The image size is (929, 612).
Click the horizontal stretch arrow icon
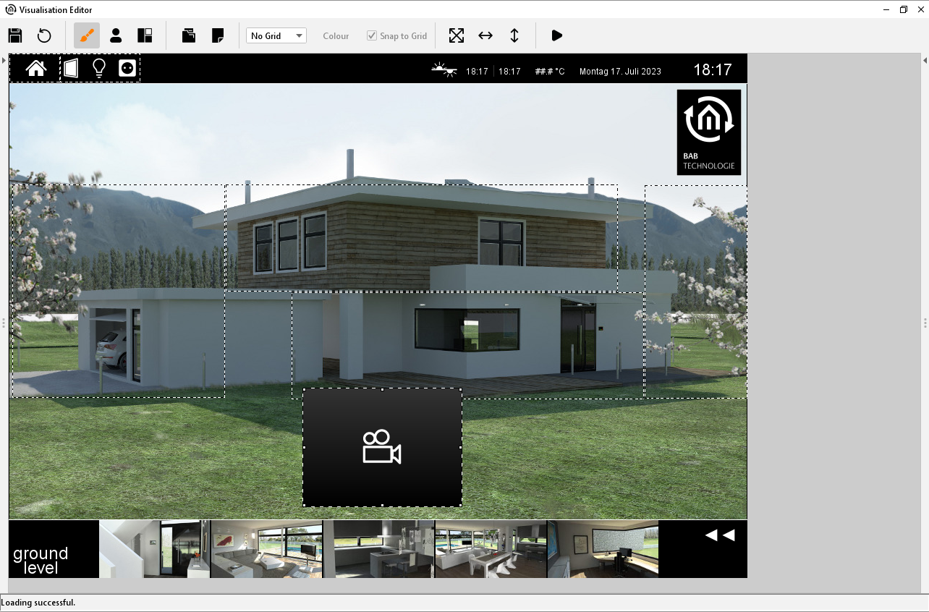click(x=485, y=35)
